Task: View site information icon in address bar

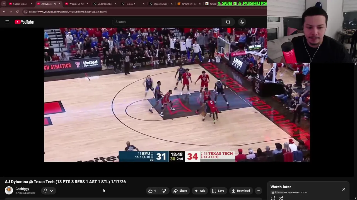Action: pyautogui.click(x=25, y=12)
